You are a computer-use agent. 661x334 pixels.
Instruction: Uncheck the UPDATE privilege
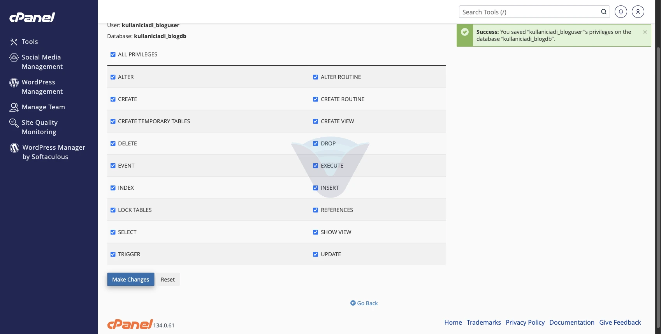[316, 254]
